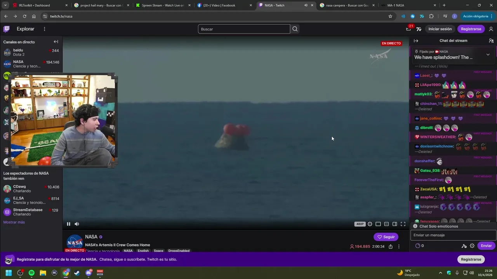Open the extensions puzzle menu
Image resolution: width=497 pixels, height=279 pixels.
point(431,16)
